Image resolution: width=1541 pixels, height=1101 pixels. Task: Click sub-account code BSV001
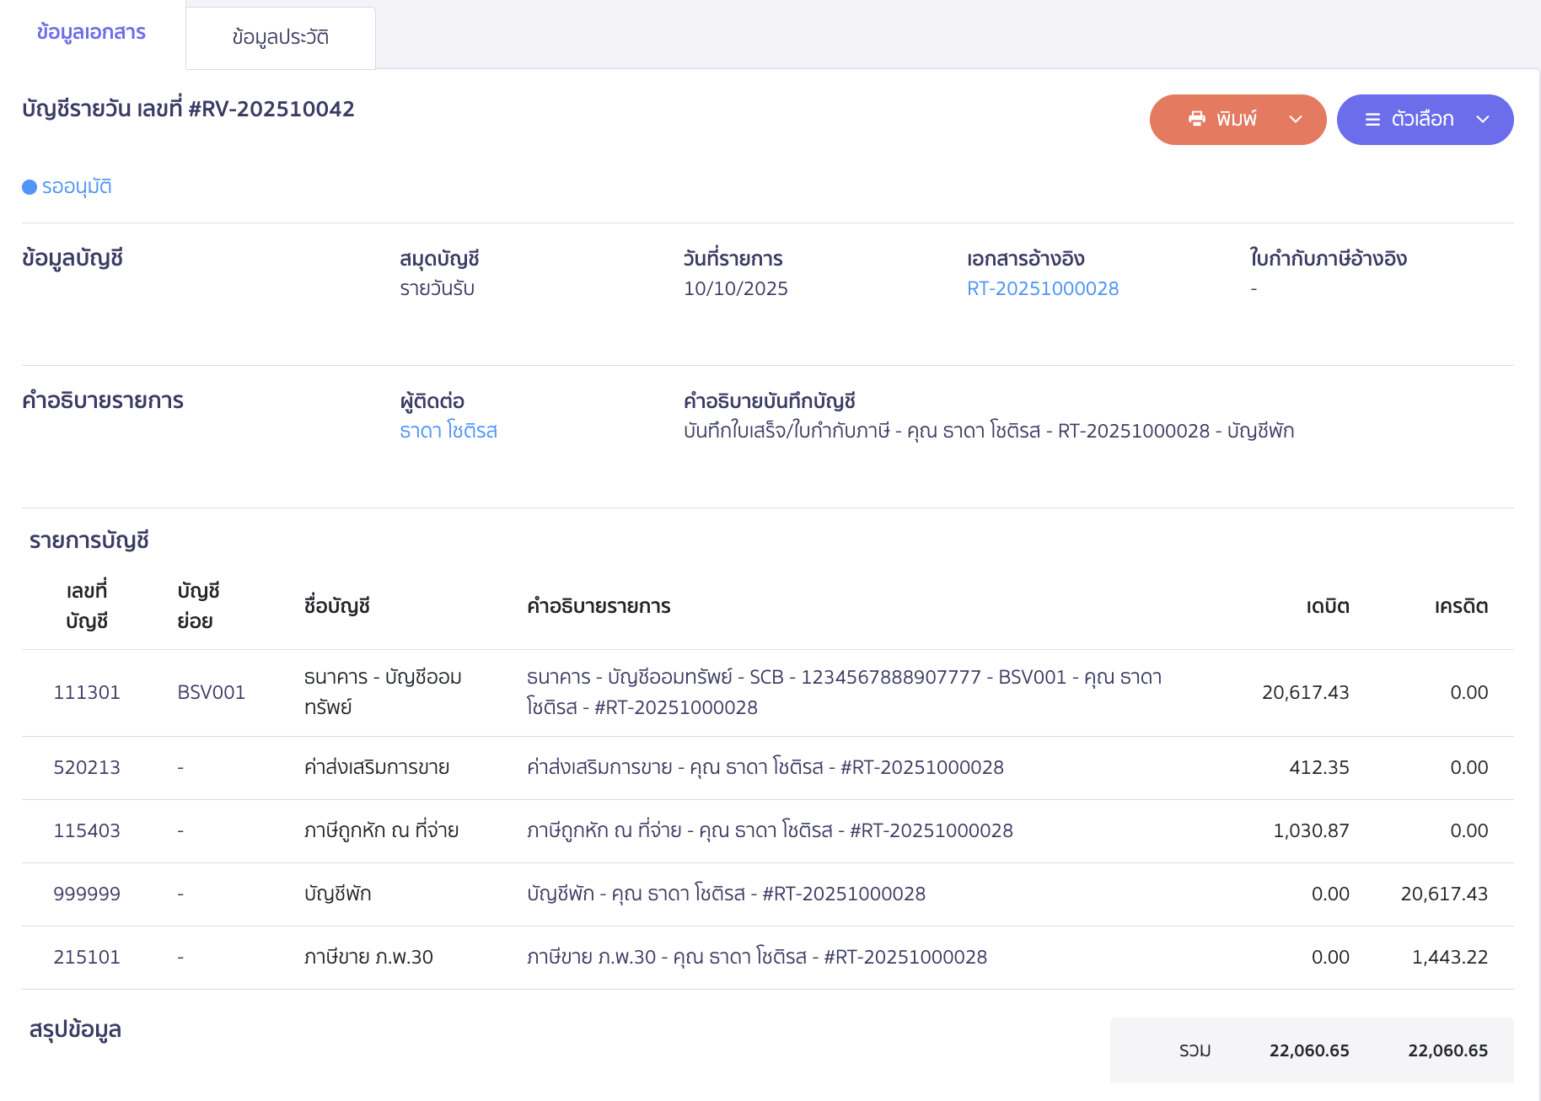[x=211, y=692]
